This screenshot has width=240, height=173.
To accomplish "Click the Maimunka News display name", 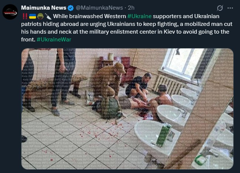I will point(44,8).
